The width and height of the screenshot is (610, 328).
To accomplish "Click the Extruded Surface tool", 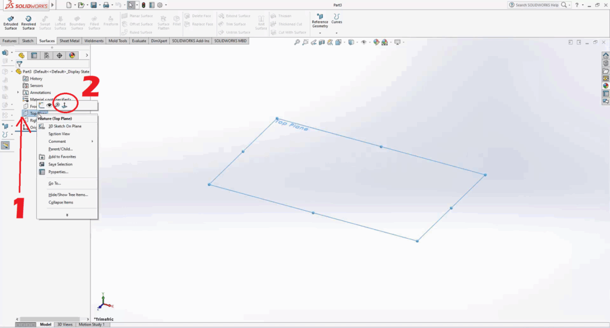I will click(11, 22).
